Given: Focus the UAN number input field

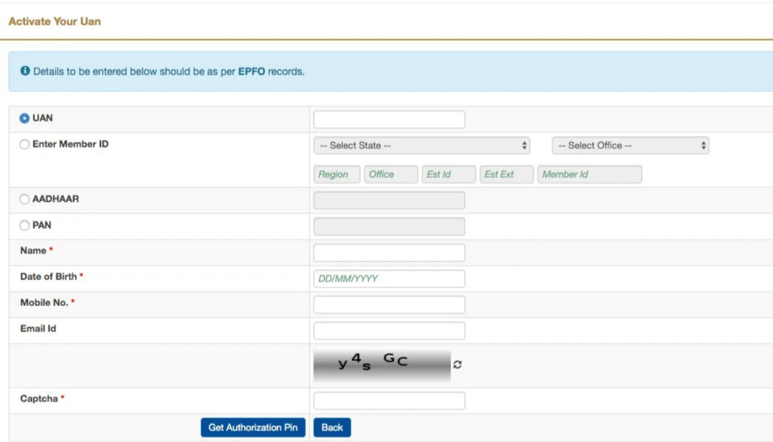Looking at the screenshot, I should pos(389,119).
